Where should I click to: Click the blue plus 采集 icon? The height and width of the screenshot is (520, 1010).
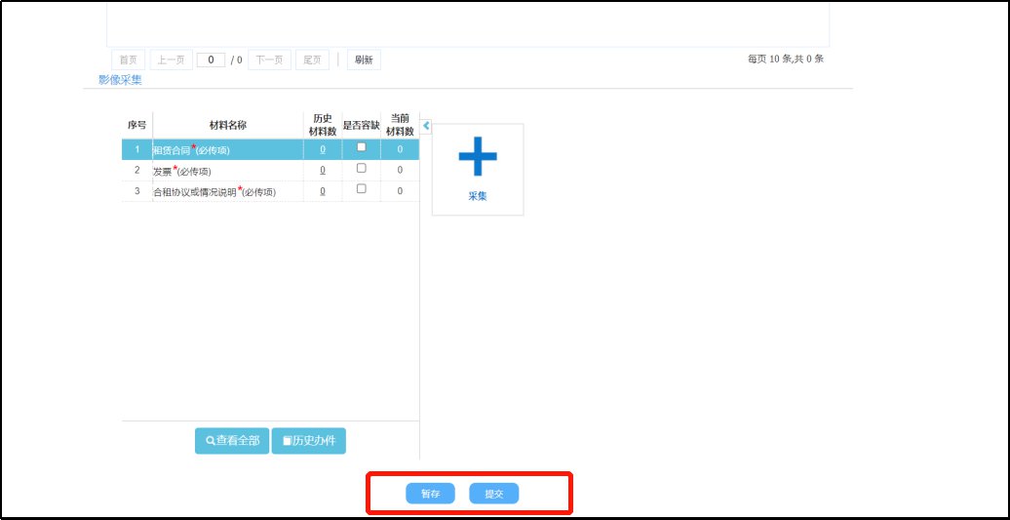478,158
